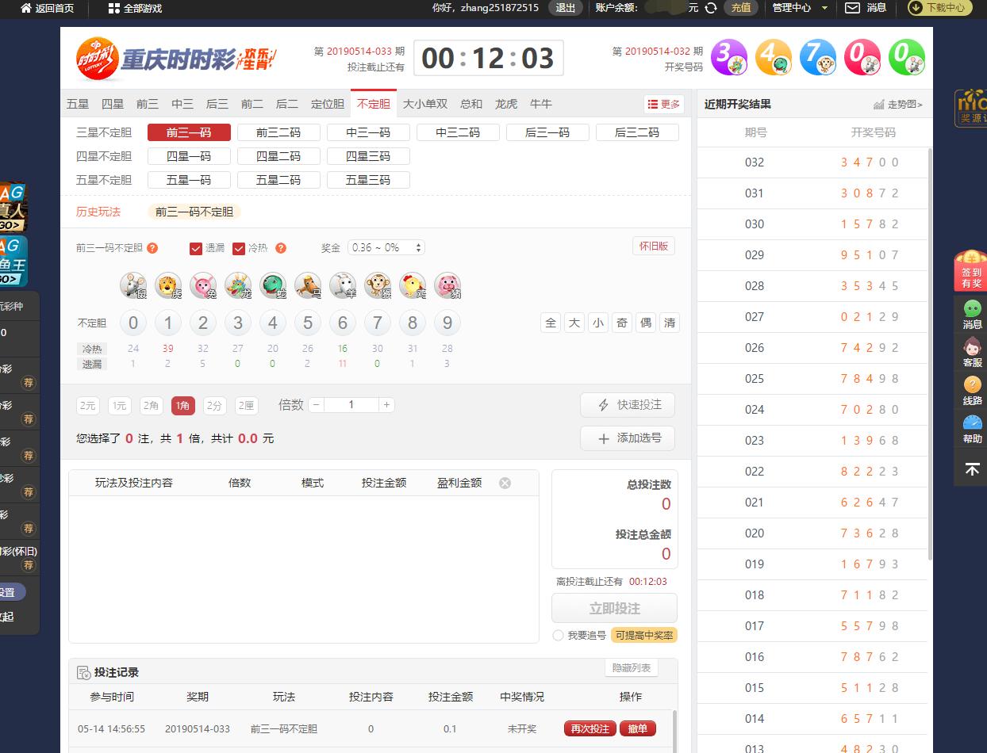The width and height of the screenshot is (987, 753).
Task: Click the scroll-to-top arrow icon
Action: click(972, 469)
